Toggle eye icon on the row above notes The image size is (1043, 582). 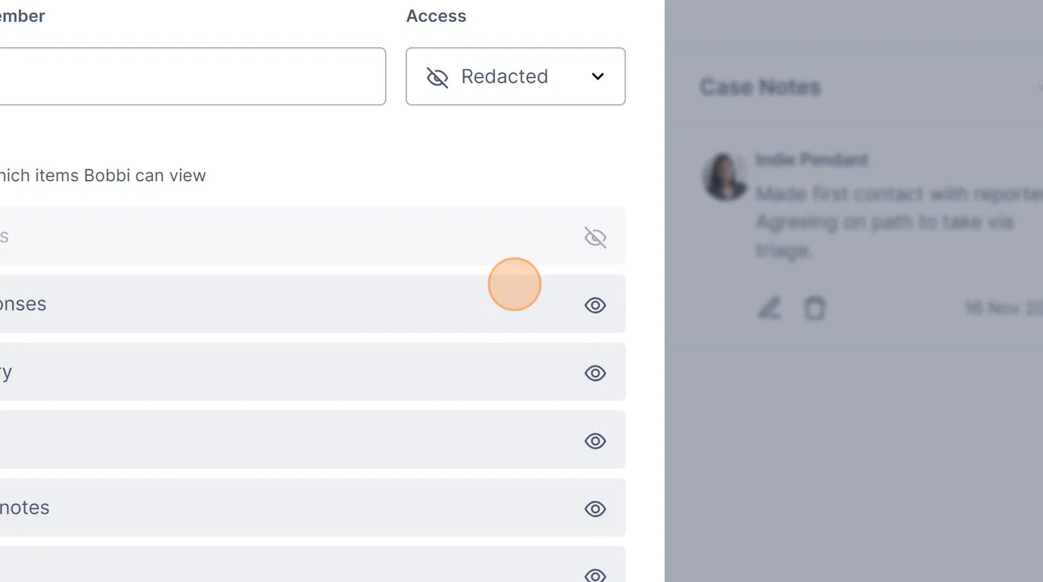point(596,441)
